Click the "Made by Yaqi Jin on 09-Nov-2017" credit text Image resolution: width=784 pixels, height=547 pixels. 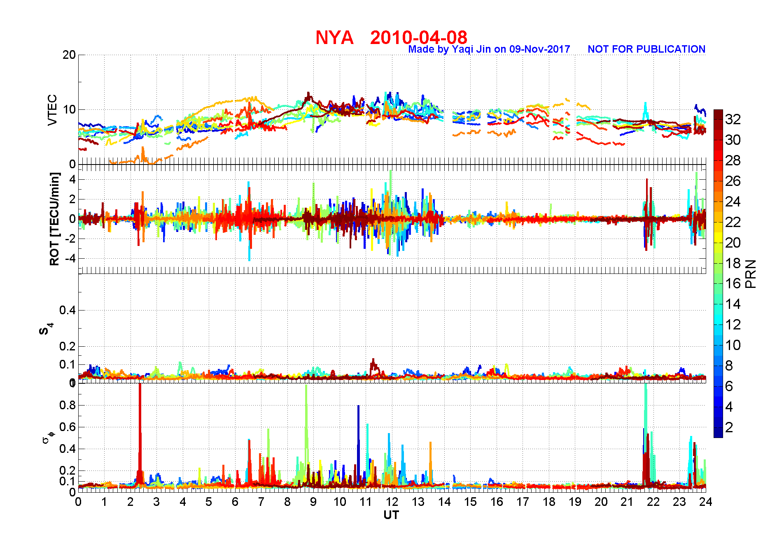click(x=489, y=49)
